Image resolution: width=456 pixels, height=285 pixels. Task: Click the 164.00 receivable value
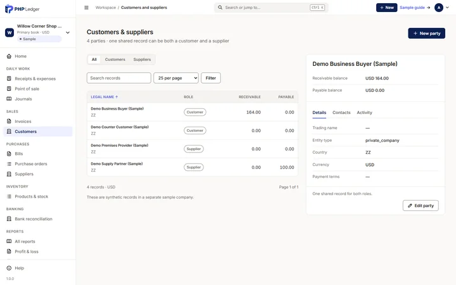[x=253, y=112]
